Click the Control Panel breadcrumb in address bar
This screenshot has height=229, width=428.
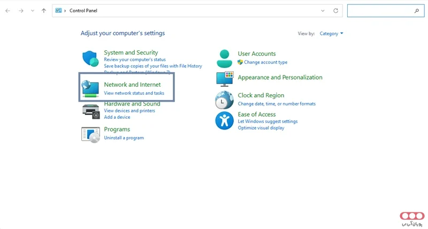(x=83, y=11)
